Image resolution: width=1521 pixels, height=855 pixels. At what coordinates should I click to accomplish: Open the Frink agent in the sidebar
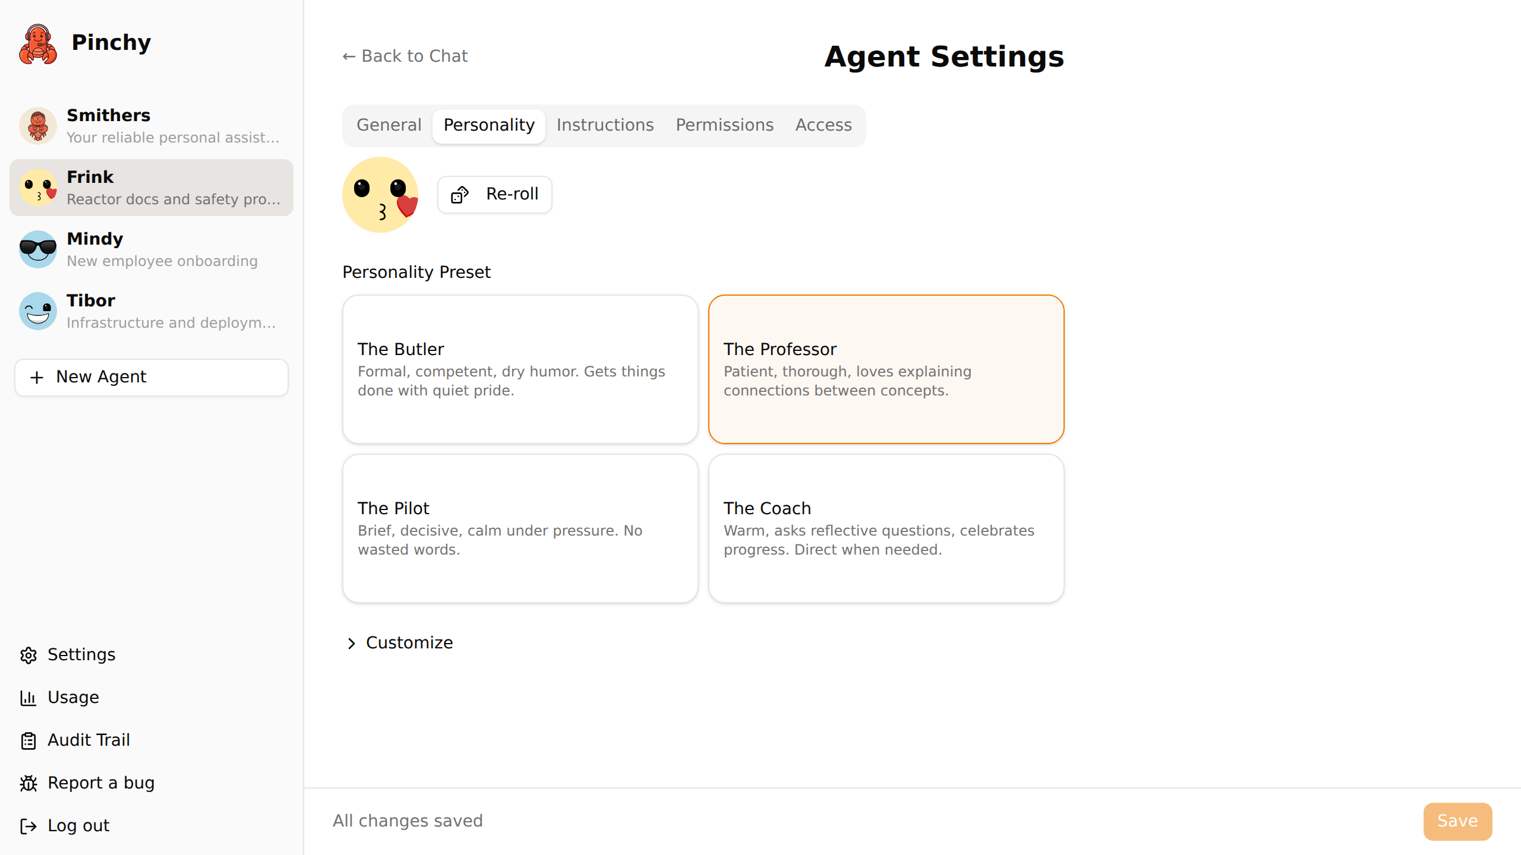(151, 188)
